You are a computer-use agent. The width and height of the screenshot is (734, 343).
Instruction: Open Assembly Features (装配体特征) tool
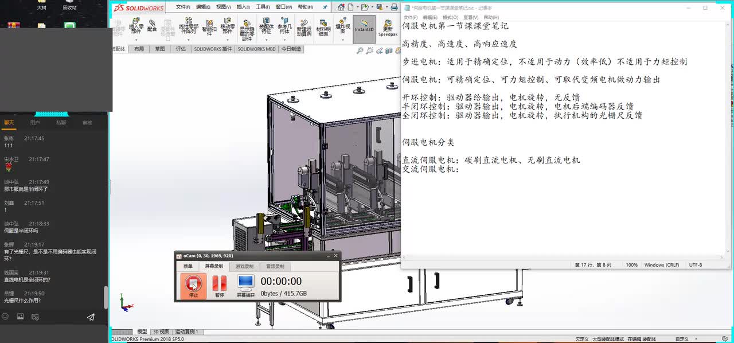266,26
